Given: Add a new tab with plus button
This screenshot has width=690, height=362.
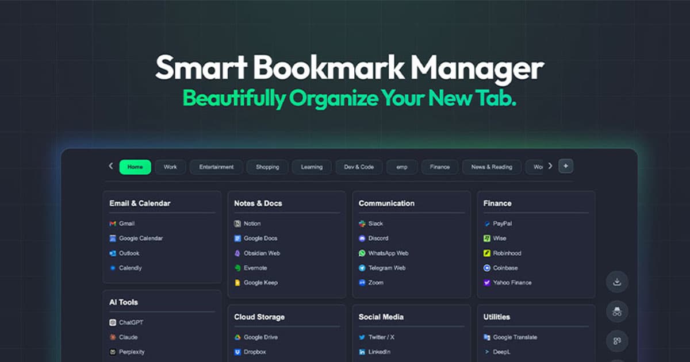Looking at the screenshot, I should click(566, 166).
